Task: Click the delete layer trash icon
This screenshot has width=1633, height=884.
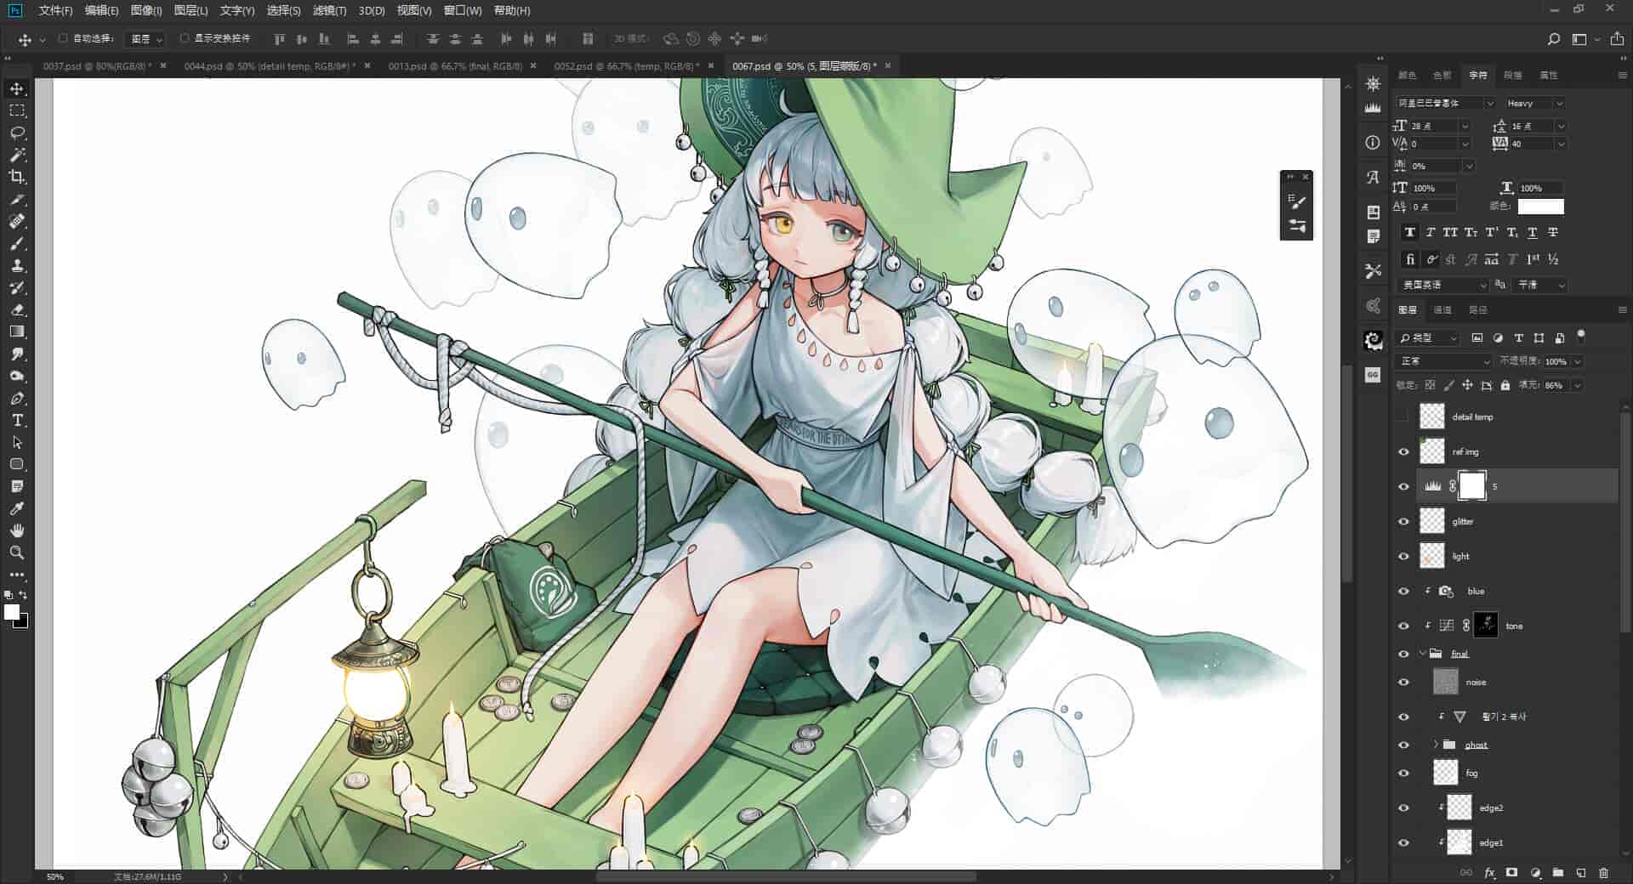Action: click(1603, 872)
